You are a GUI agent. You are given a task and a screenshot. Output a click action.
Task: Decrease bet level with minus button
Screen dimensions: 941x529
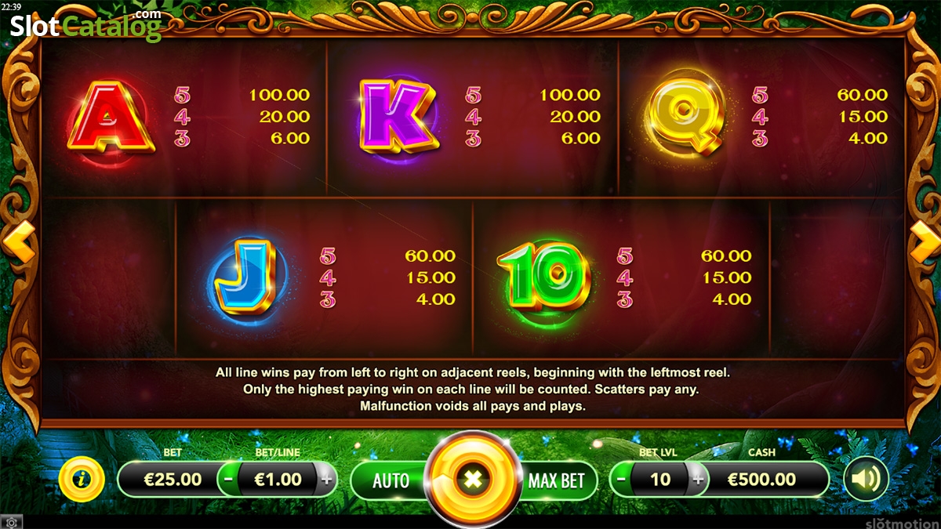620,479
